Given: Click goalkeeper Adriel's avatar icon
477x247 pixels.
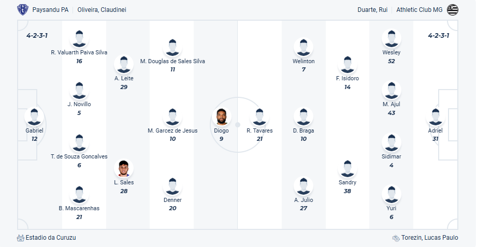Looking at the screenshot, I should (x=435, y=117).
